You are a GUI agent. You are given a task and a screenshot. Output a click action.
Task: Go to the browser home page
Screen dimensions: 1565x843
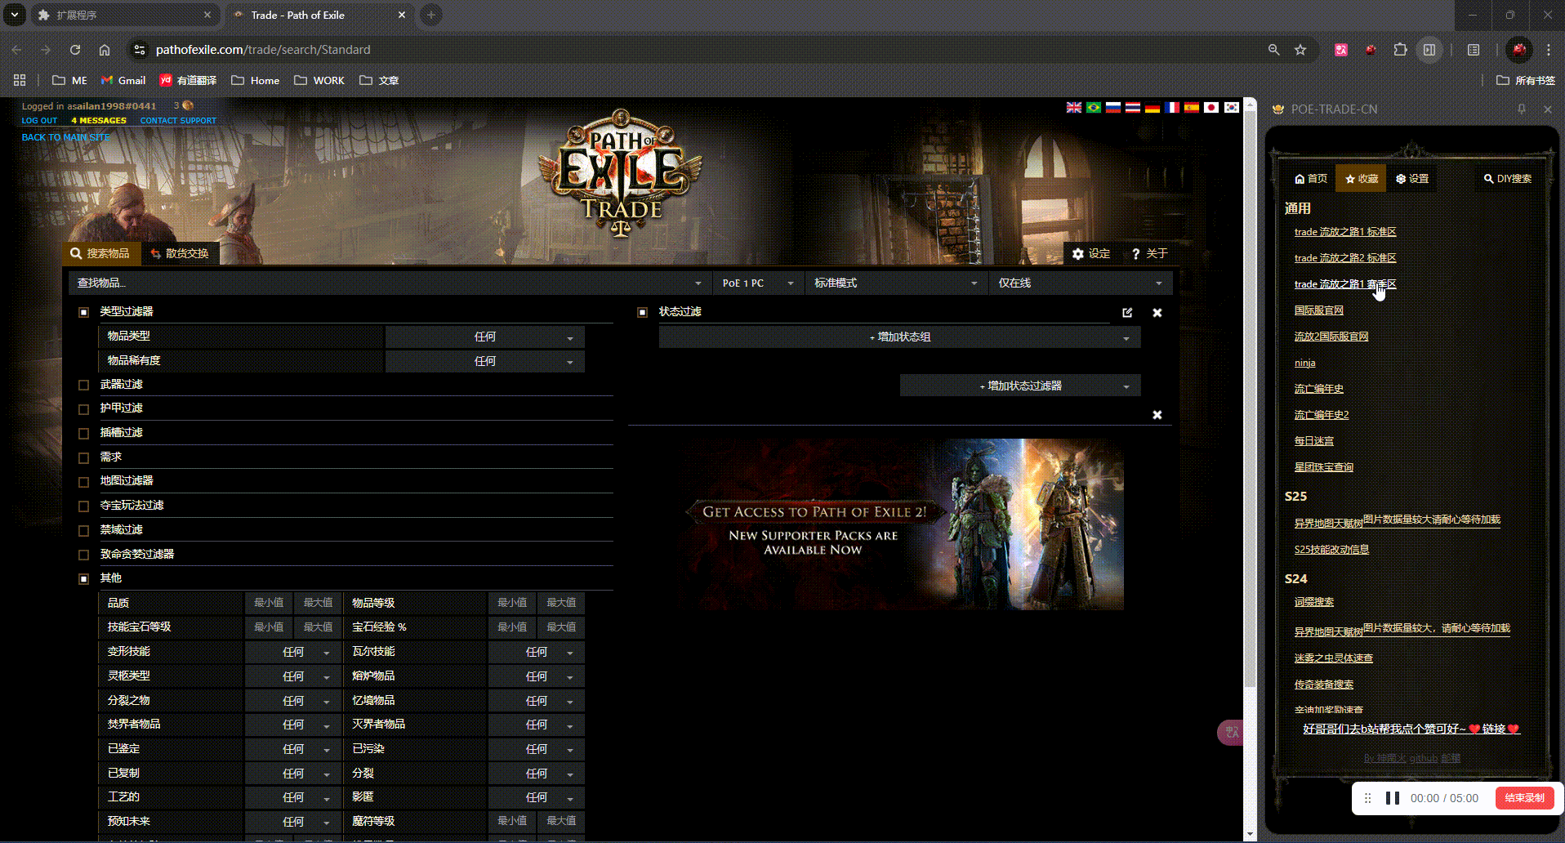point(105,50)
